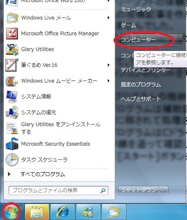Open デバイスとプリンター

pyautogui.click(x=146, y=70)
